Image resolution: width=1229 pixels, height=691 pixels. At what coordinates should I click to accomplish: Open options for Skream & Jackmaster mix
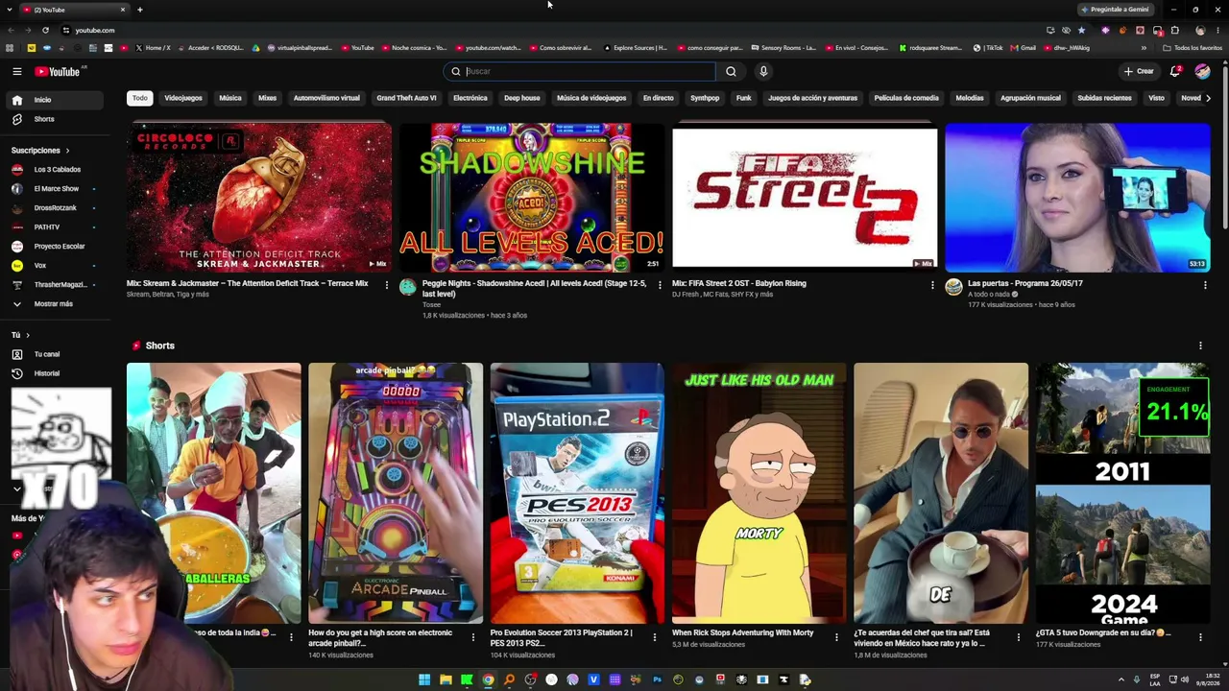click(x=387, y=284)
